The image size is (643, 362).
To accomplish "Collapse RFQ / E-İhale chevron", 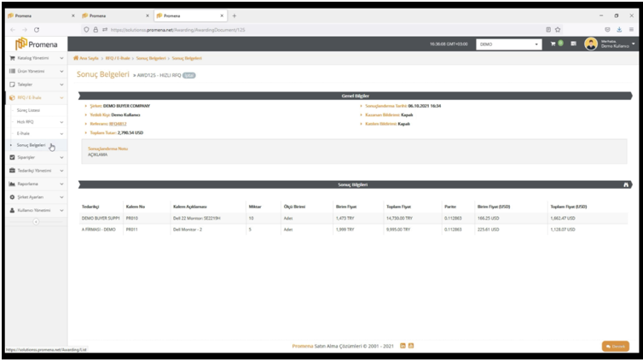I will pyautogui.click(x=61, y=97).
